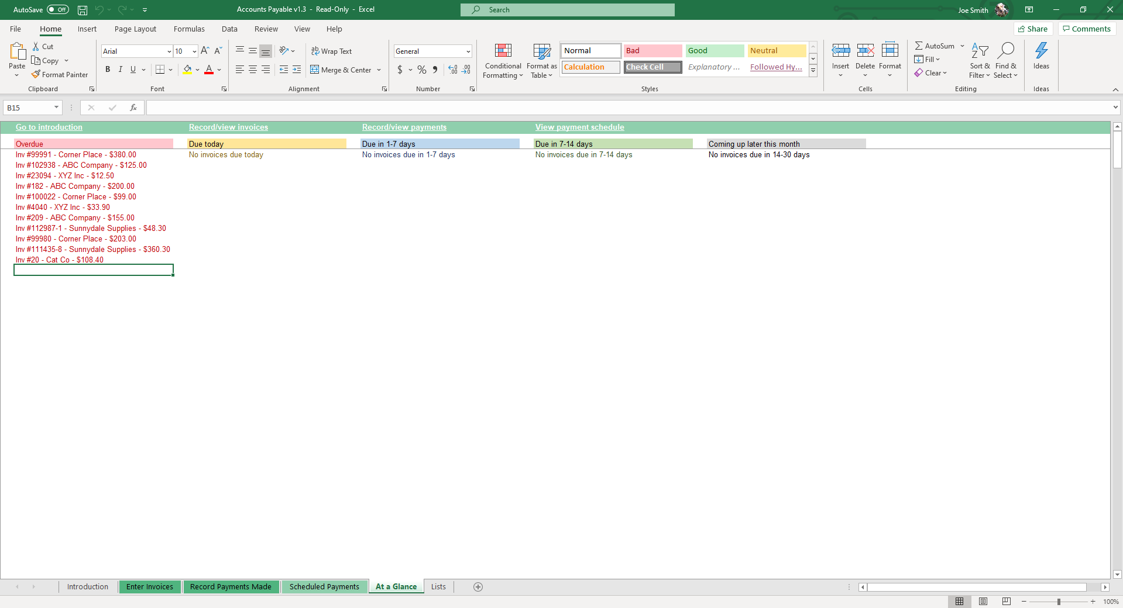Click the Insert Function fx icon
The height and width of the screenshot is (608, 1123).
click(133, 108)
